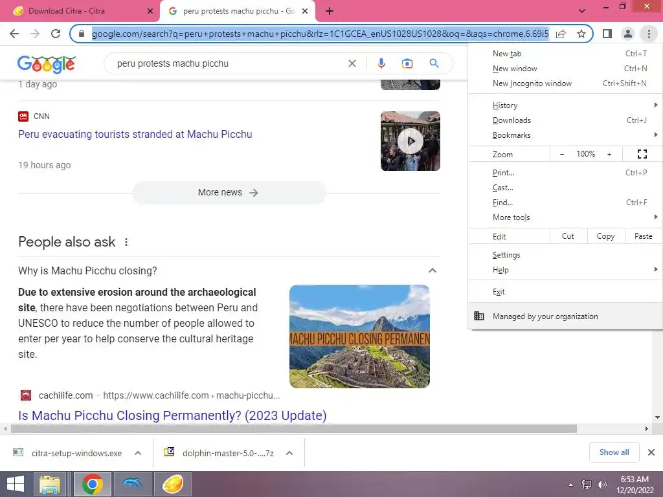Click Copy in Edit row

[x=605, y=236]
